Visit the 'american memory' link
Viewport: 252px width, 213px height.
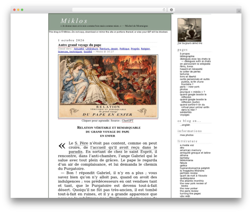pos(191,150)
